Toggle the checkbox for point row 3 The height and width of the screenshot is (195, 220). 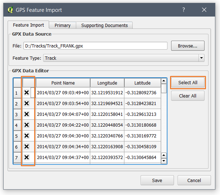[27, 114]
